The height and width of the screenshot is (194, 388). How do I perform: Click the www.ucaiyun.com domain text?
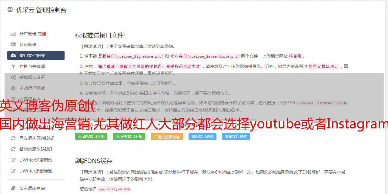pos(115,189)
